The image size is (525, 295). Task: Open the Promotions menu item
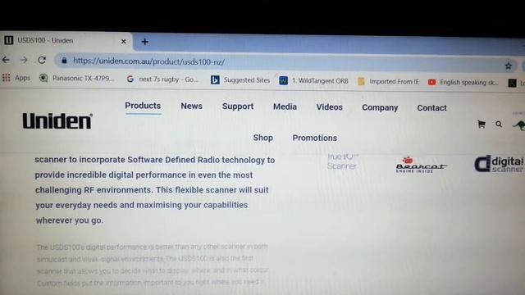pos(315,138)
